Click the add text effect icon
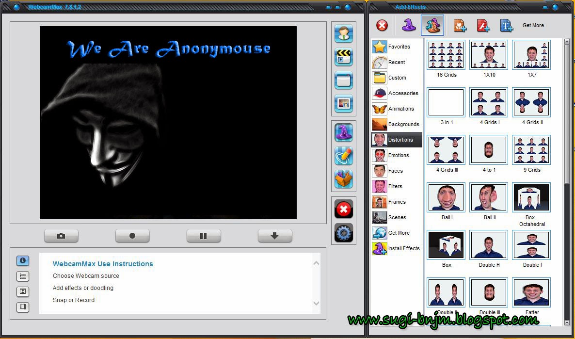 point(507,25)
